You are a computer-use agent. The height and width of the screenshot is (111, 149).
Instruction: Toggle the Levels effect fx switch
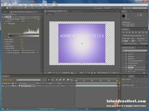click(4, 17)
